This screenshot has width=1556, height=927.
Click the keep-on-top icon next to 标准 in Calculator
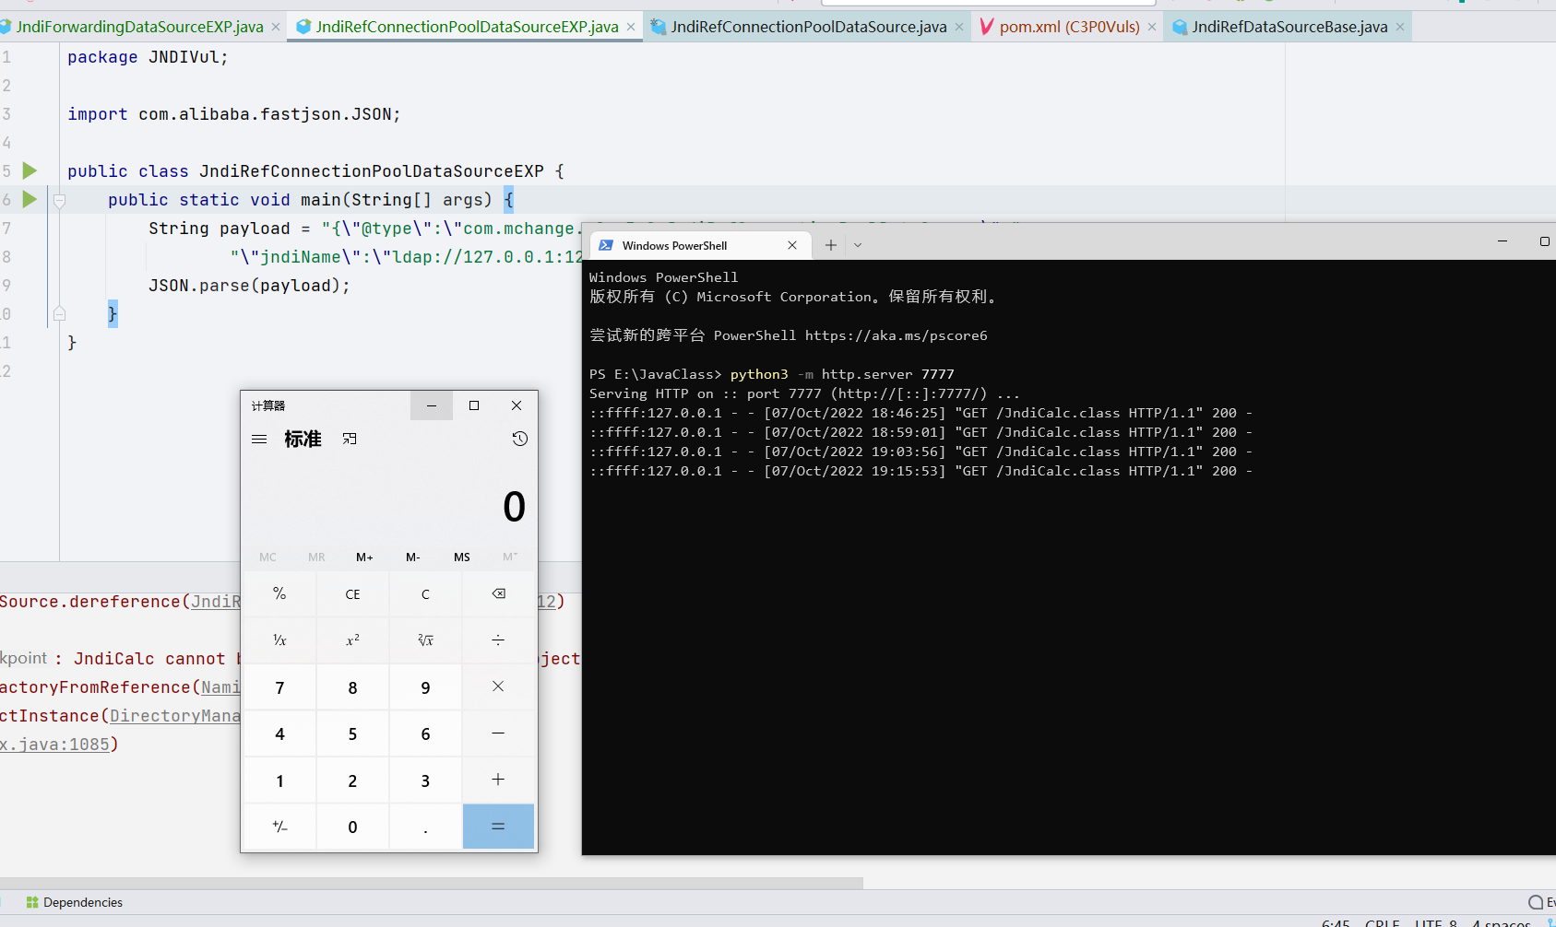tap(350, 439)
